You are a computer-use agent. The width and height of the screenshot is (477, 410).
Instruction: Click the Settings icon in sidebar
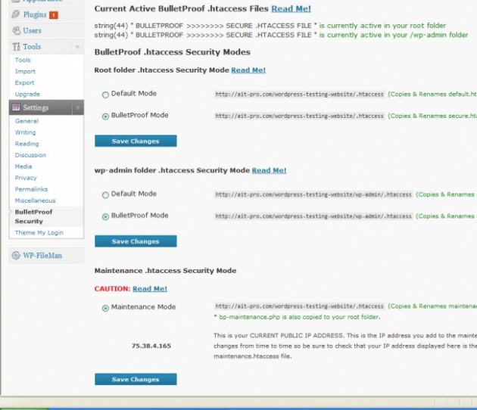(x=16, y=107)
